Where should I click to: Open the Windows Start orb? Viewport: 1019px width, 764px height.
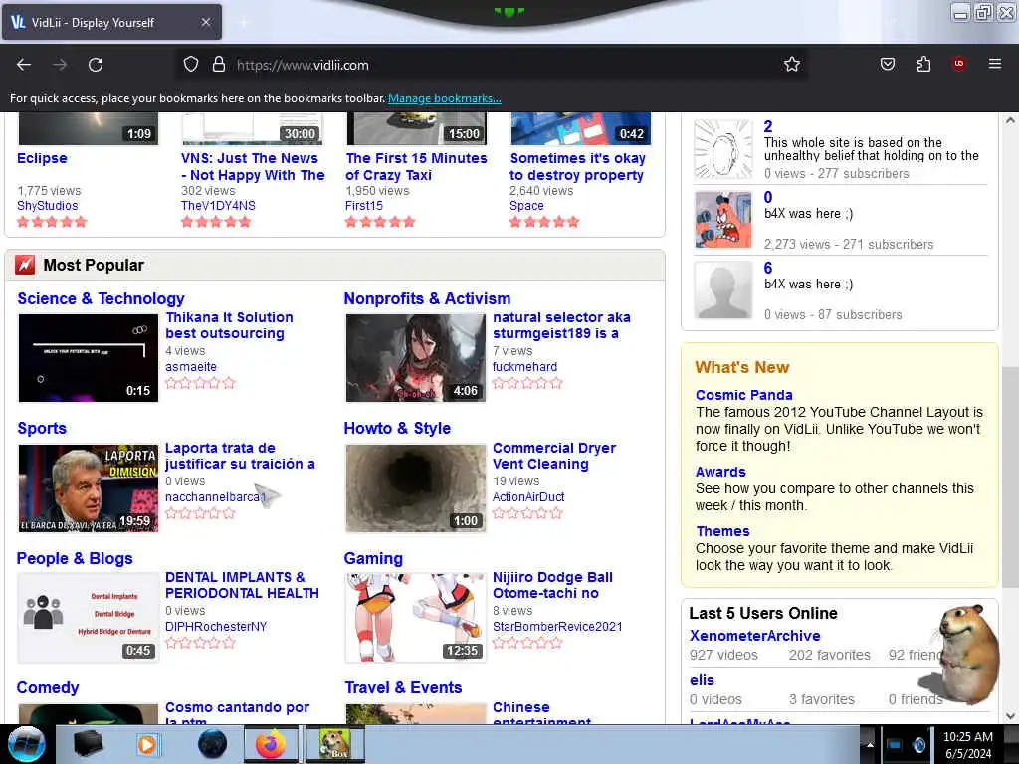pyautogui.click(x=27, y=744)
